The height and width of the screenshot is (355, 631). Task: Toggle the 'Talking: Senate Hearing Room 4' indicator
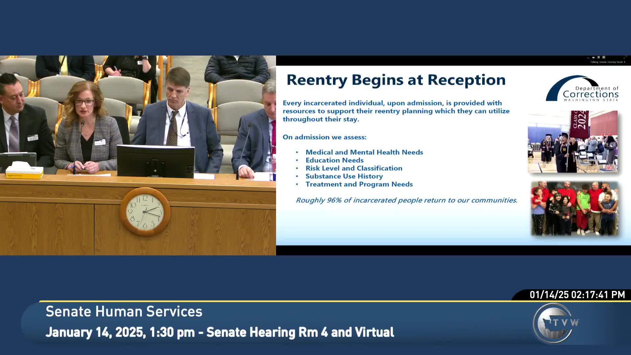tap(607, 62)
